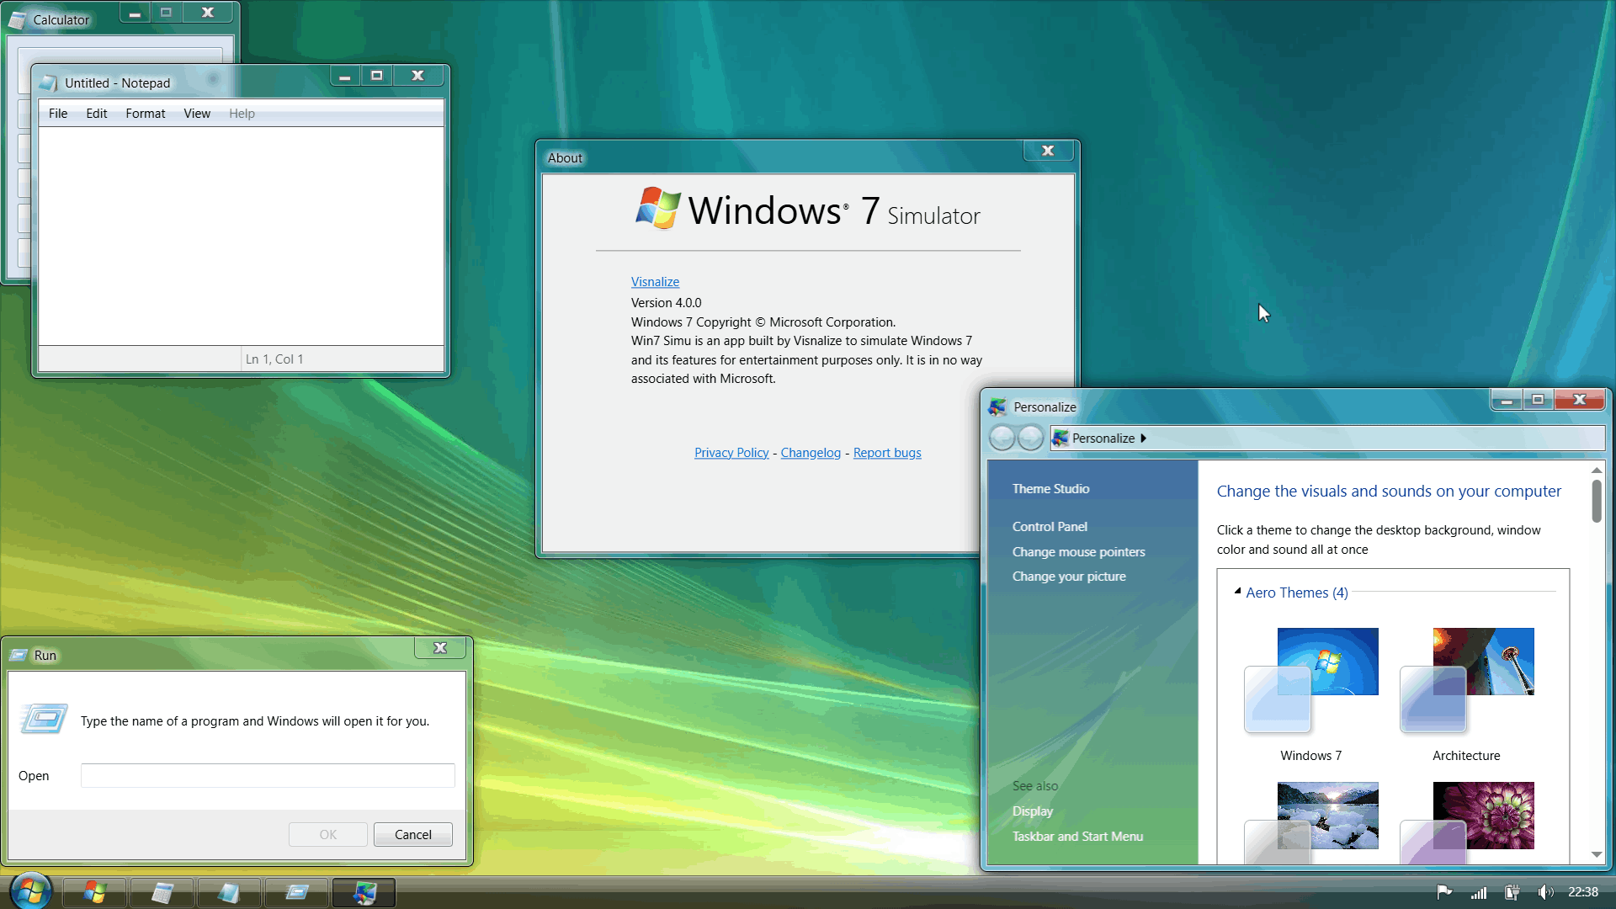Click the back navigation button in Personalize

(x=1002, y=439)
